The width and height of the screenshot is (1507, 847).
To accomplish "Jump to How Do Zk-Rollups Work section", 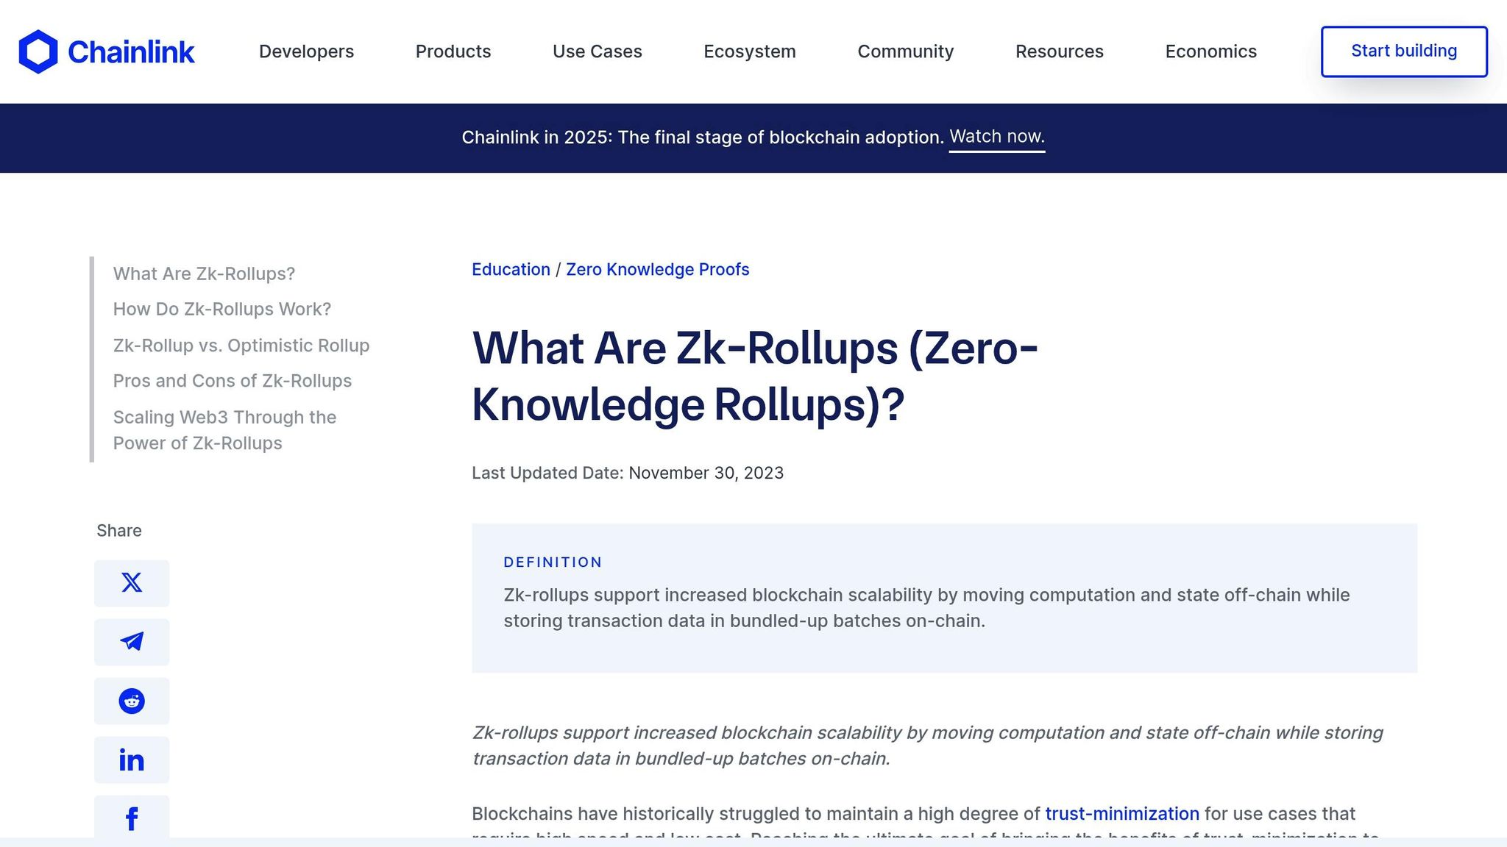I will click(221, 309).
